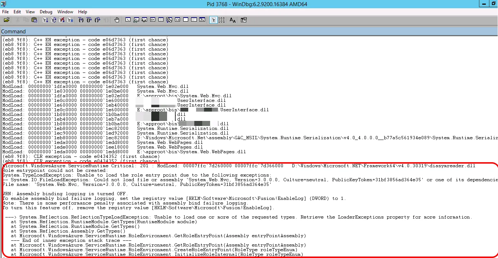Click the Go (continue execution) icon
The height and width of the screenshot is (258, 498).
[x=46, y=20]
